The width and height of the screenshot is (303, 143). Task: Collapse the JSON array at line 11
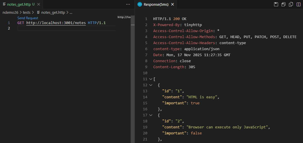[151, 79]
